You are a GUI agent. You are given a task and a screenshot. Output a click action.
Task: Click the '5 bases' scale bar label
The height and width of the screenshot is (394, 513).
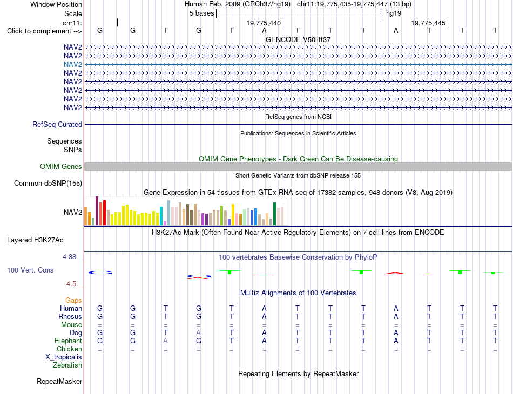201,13
